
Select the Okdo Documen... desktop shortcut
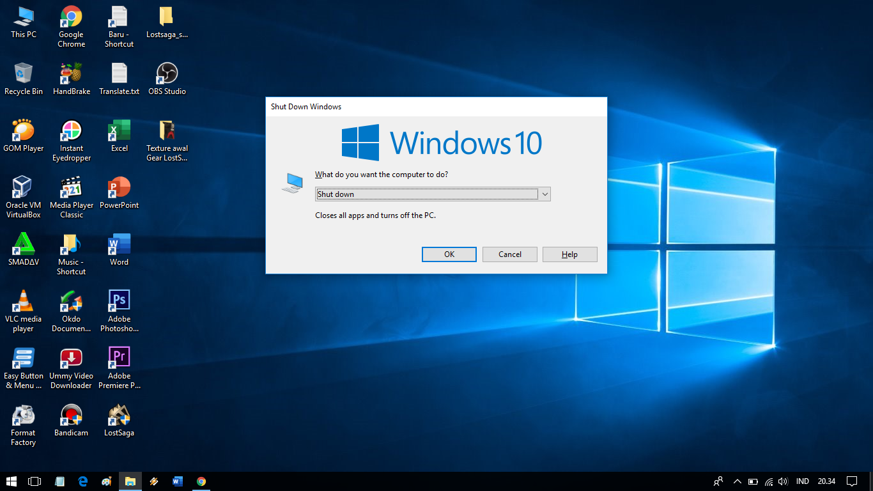(71, 311)
